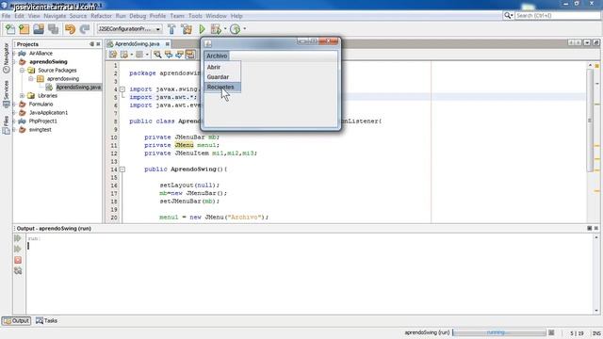The image size is (603, 339).
Task: Open the Debug Project dropdown arrow
Action: pos(225,29)
